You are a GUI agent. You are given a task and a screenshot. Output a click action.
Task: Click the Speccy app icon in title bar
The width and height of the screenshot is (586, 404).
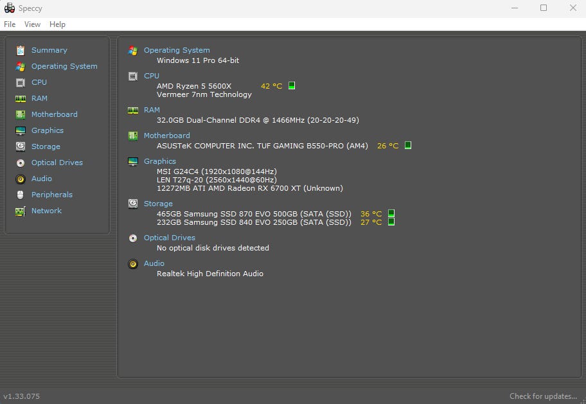(10, 8)
